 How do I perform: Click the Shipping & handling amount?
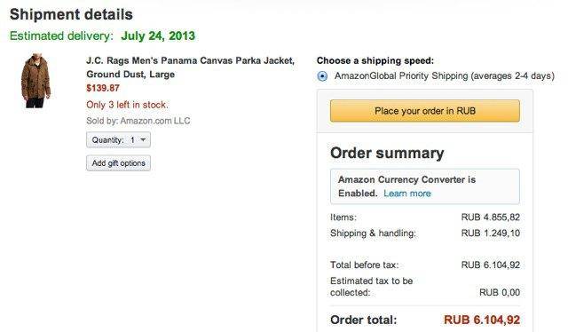point(491,233)
